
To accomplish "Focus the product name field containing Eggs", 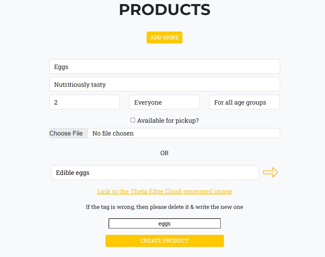I will (x=164, y=67).
